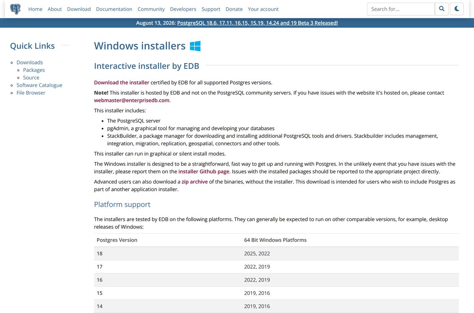The height and width of the screenshot is (313, 474).
Task: Open the installer Github page link
Action: (x=204, y=172)
